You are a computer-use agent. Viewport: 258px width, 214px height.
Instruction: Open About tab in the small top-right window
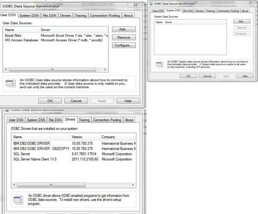point(245,11)
